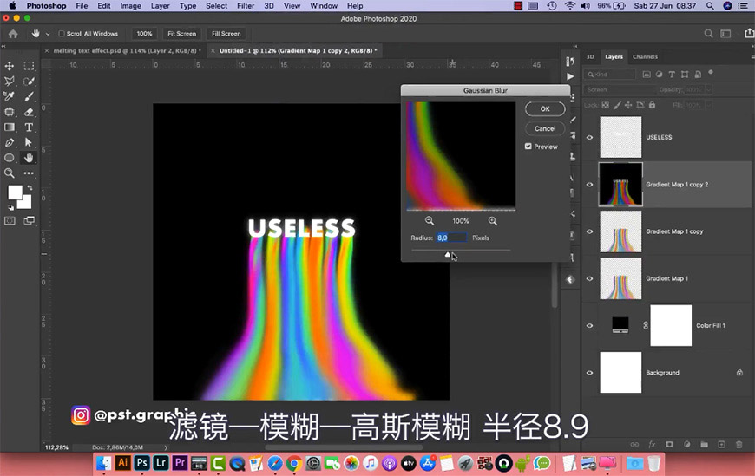This screenshot has width=755, height=476.
Task: Hide the Background layer
Action: click(590, 373)
